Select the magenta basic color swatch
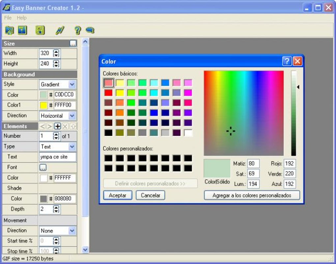This screenshot has height=264, width=336. click(x=188, y=93)
